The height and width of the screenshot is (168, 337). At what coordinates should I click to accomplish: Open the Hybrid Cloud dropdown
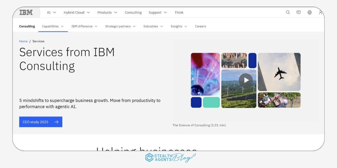tap(77, 12)
